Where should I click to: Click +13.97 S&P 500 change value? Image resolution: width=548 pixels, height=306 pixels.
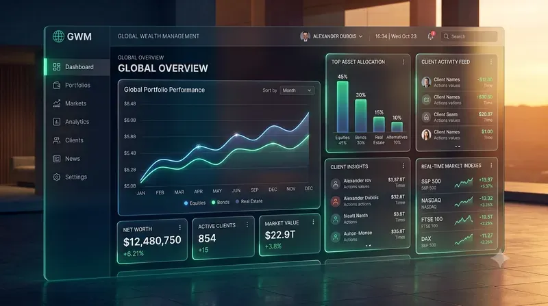pos(486,179)
